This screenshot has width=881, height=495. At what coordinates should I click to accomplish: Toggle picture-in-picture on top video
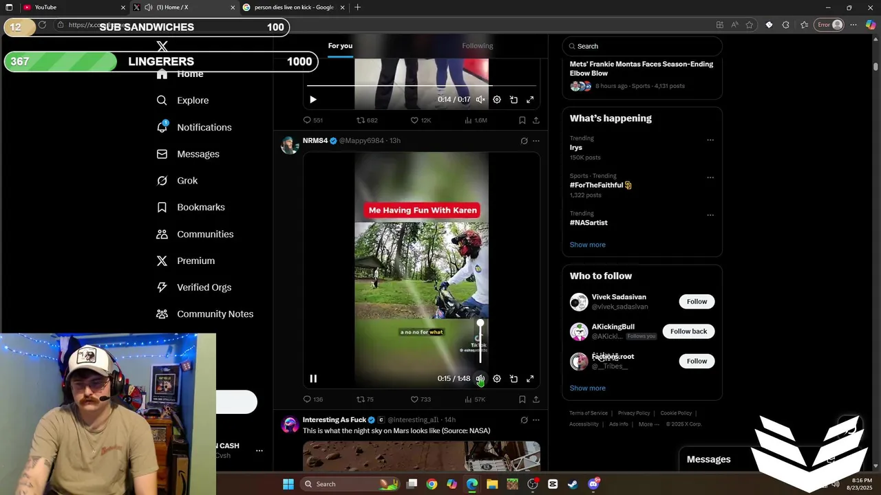(x=513, y=100)
